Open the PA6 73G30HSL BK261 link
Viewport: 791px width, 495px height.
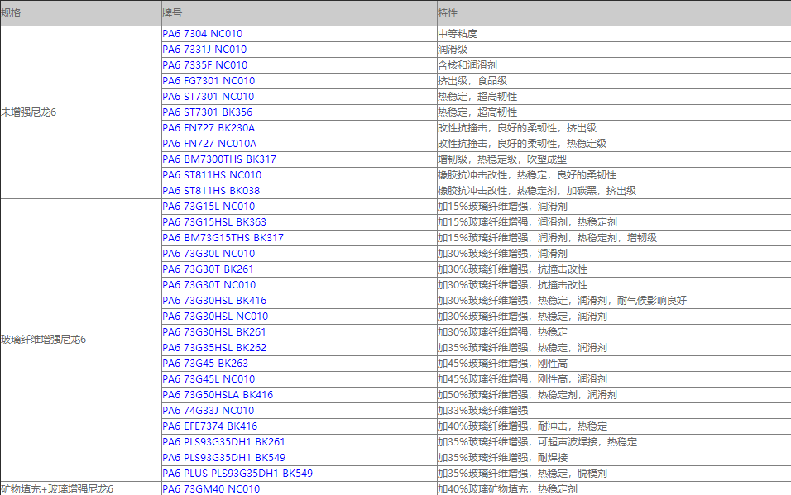click(214, 331)
